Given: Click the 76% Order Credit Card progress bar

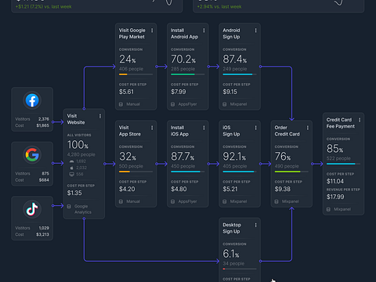Looking at the screenshot, I should pos(291,172).
